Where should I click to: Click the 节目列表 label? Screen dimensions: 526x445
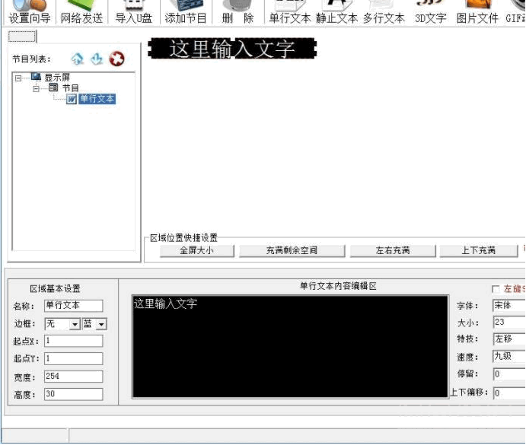point(31,59)
